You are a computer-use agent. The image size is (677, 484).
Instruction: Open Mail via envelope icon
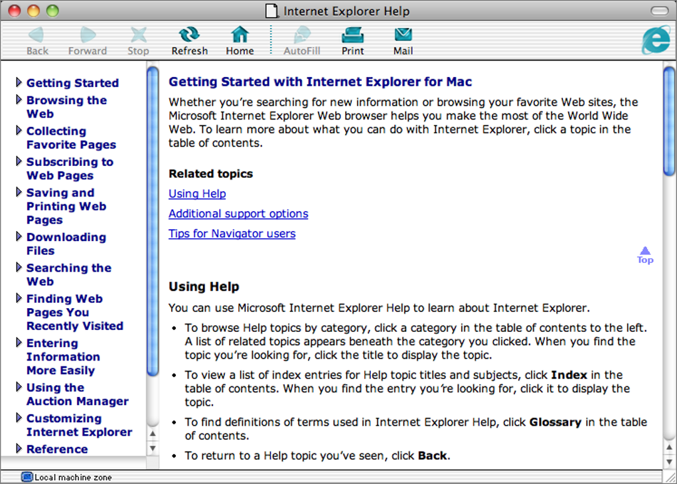pyautogui.click(x=404, y=35)
